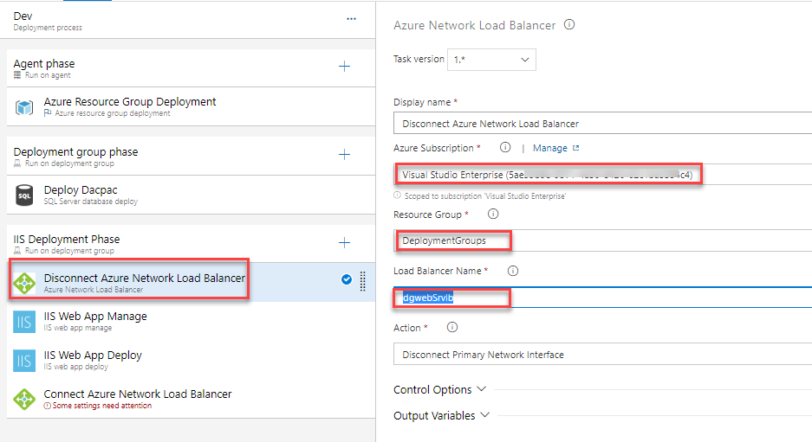812x442 pixels.
Task: Select the IIS Deployment Phase header
Action: pos(192,243)
